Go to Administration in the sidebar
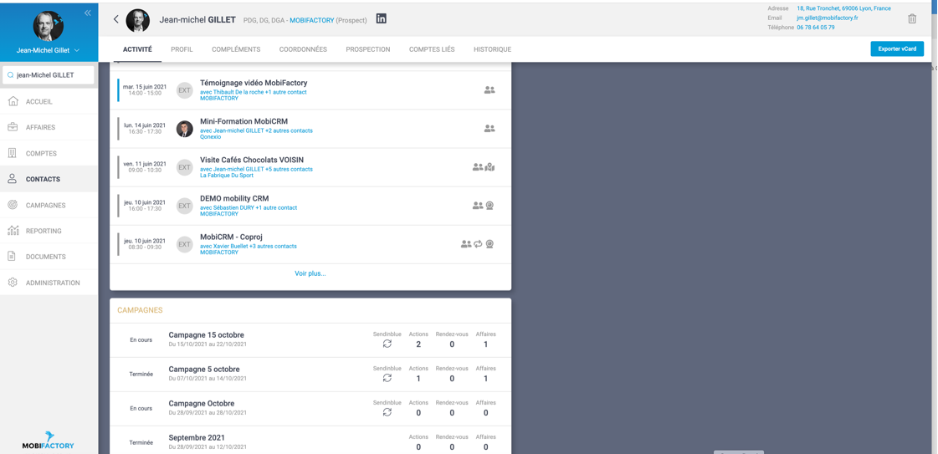938x454 pixels. pos(52,283)
